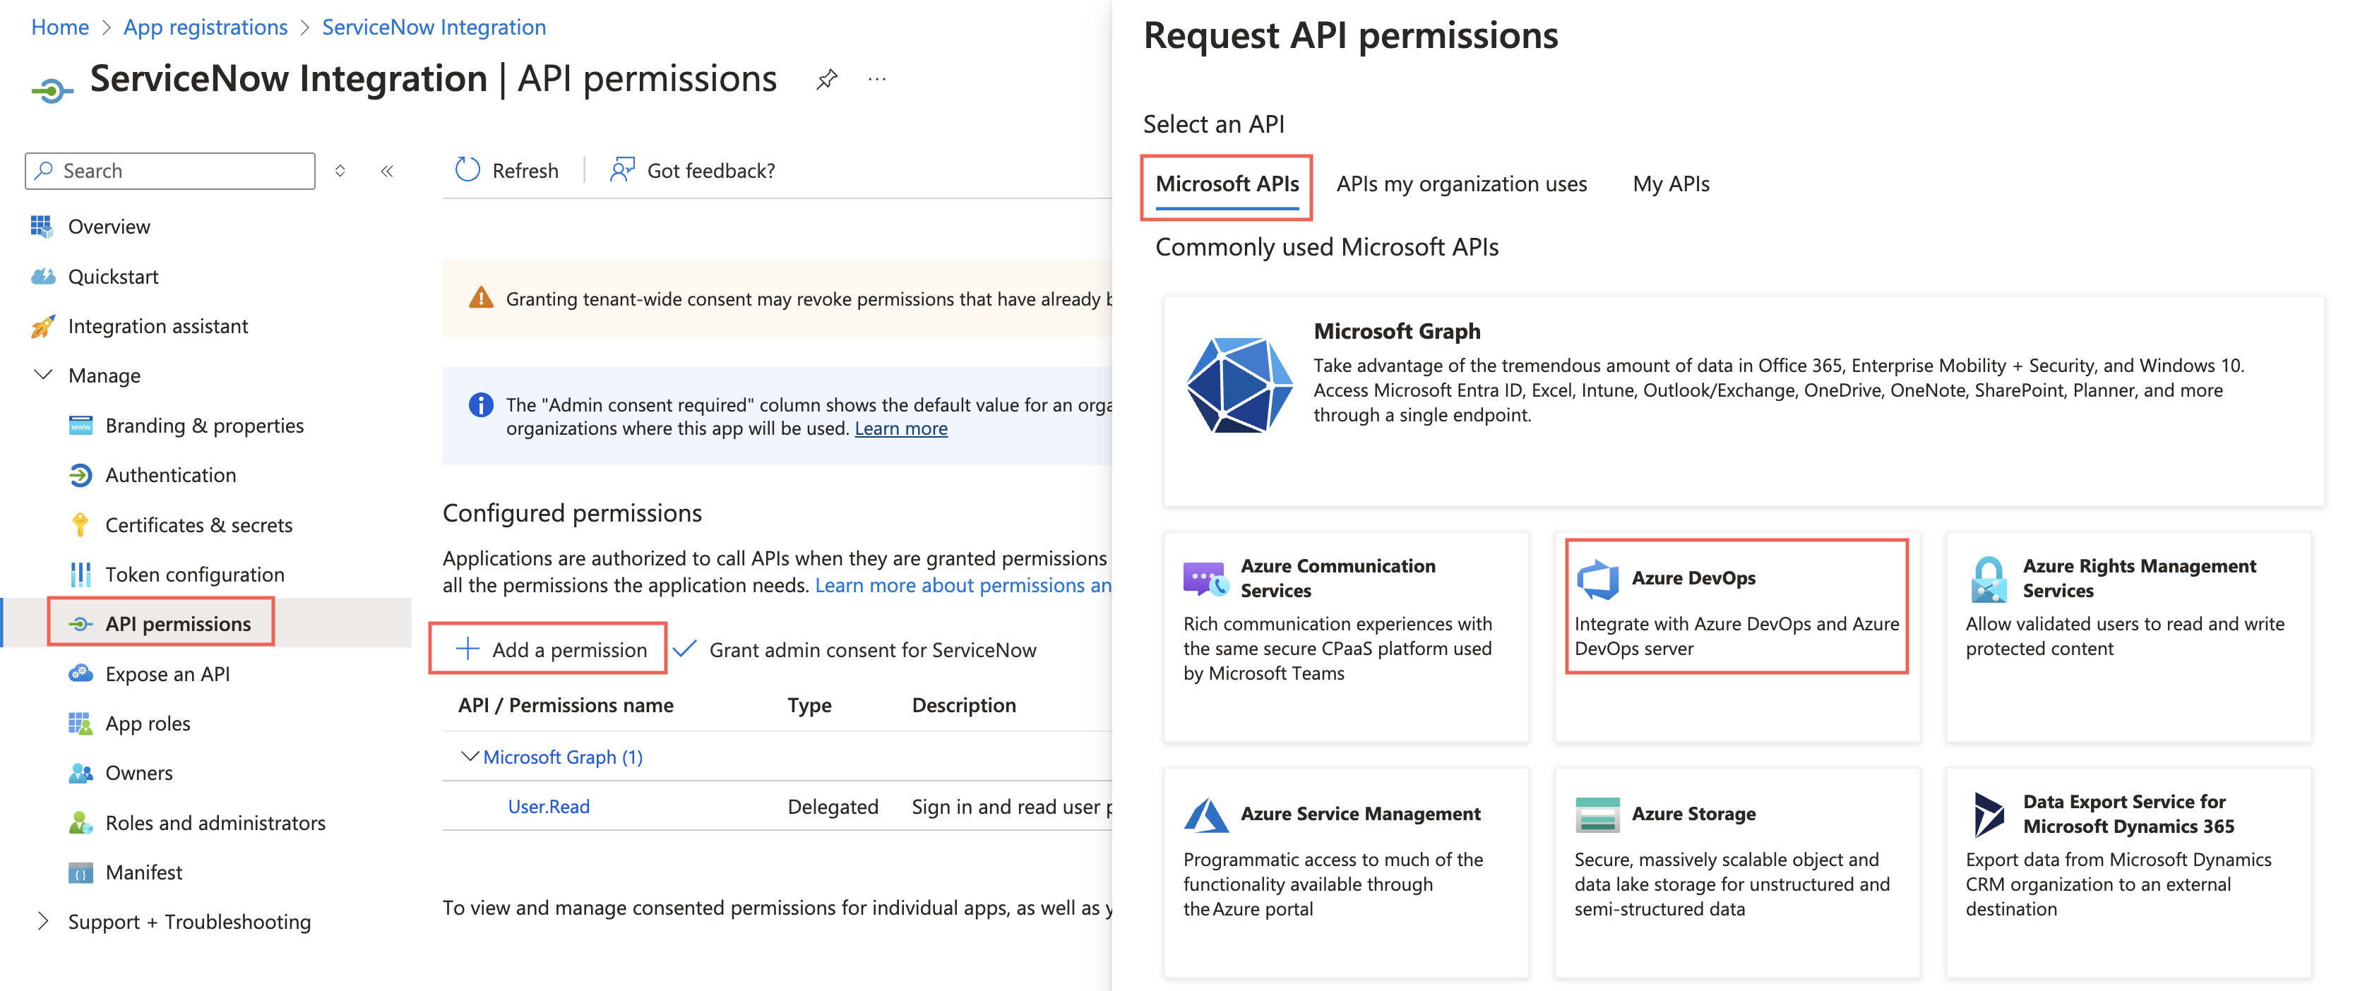The height and width of the screenshot is (991, 2360).
Task: Toggle expand/collapse all sidebar sections arrows
Action: tap(340, 172)
